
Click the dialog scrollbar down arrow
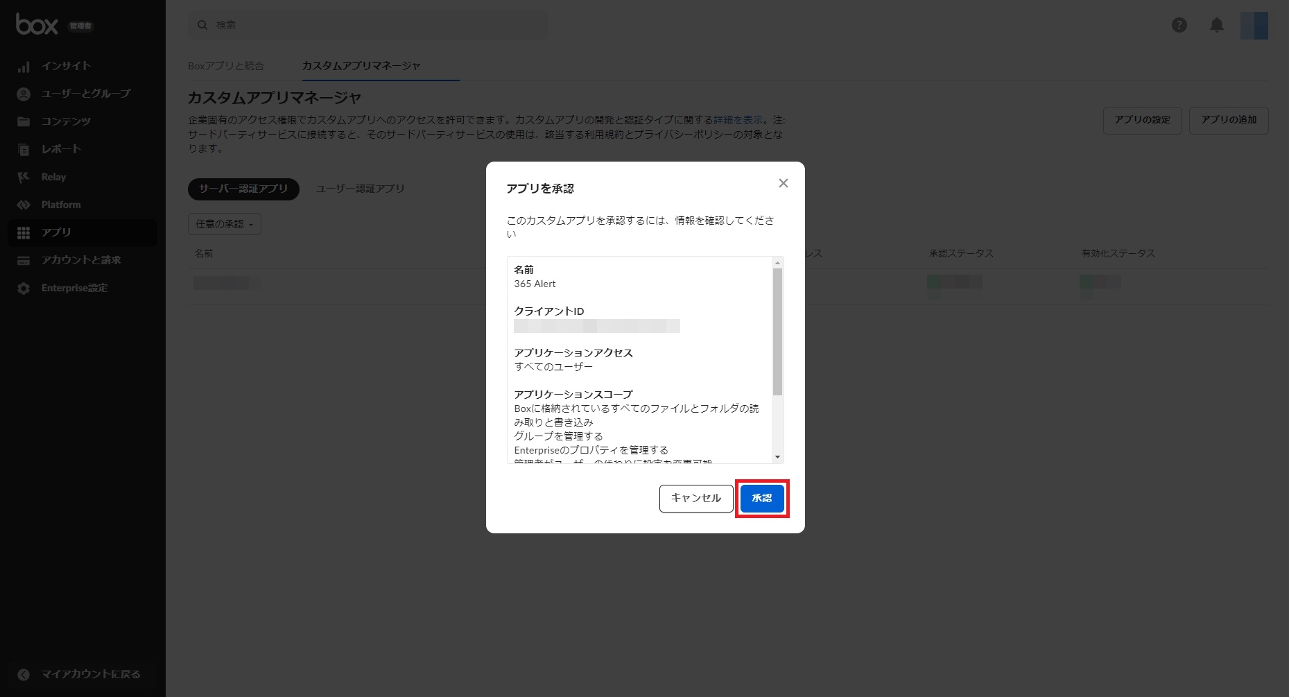pos(777,457)
